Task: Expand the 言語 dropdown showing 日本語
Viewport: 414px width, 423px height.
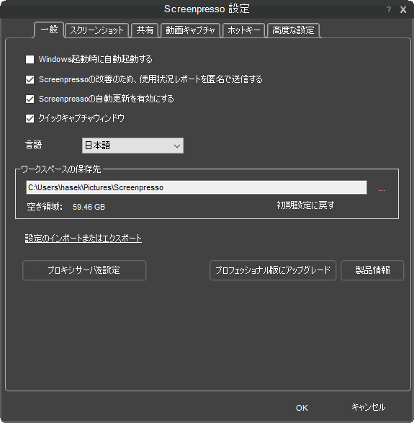Action: pyautogui.click(x=132, y=146)
